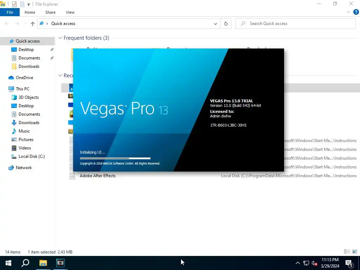Click the New folder icon in the title bar
360x270 pixels.
(x=22, y=4)
